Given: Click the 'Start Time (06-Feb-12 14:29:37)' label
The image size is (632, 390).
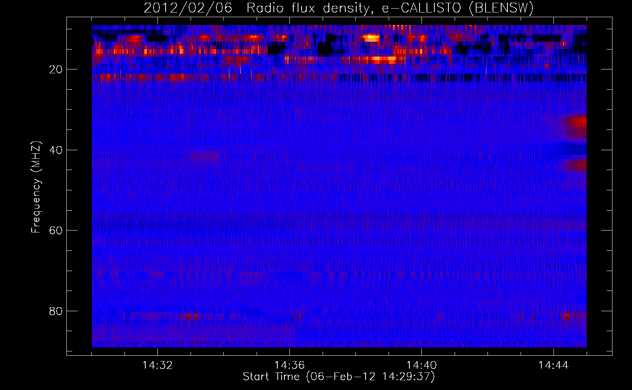Looking at the screenshot, I should [339, 377].
